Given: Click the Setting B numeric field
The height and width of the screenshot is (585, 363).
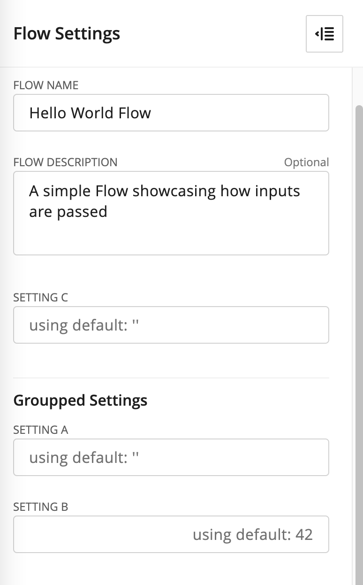Looking at the screenshot, I should [171, 534].
